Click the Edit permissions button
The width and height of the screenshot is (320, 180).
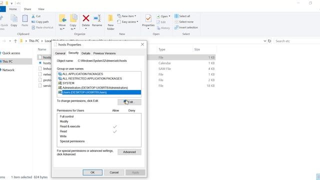click(129, 102)
